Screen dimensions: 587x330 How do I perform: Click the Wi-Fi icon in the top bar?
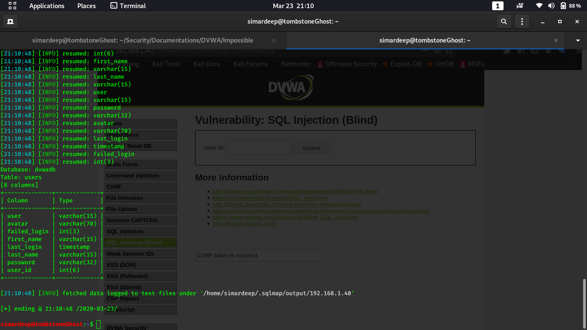pyautogui.click(x=539, y=6)
